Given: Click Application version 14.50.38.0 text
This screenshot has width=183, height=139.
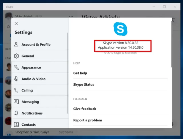Looking at the screenshot, I should (x=121, y=47).
